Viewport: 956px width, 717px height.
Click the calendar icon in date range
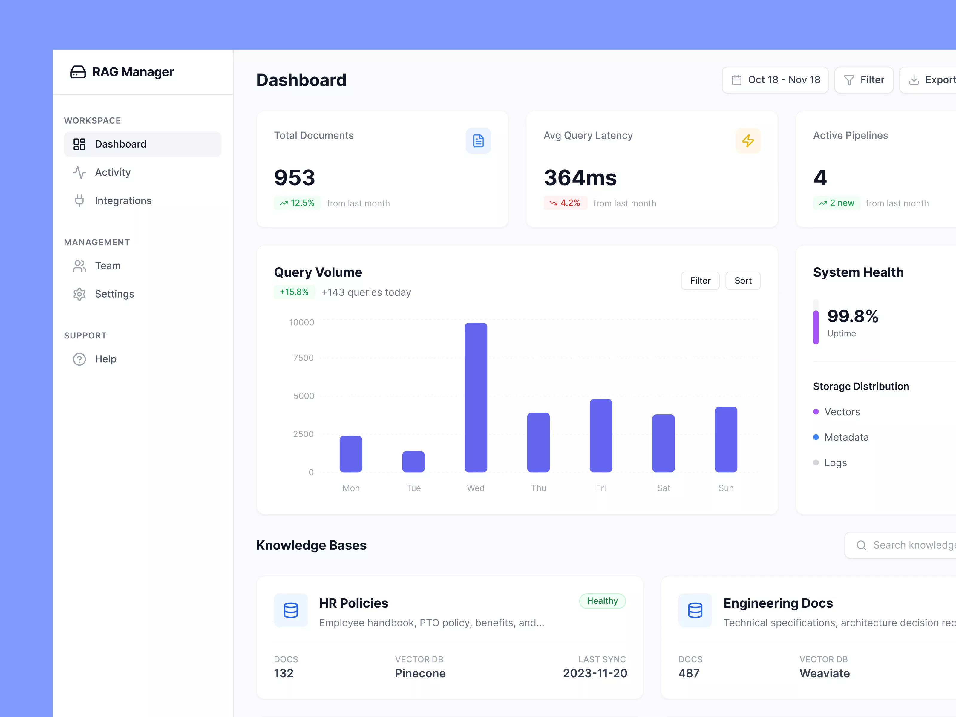coord(736,80)
